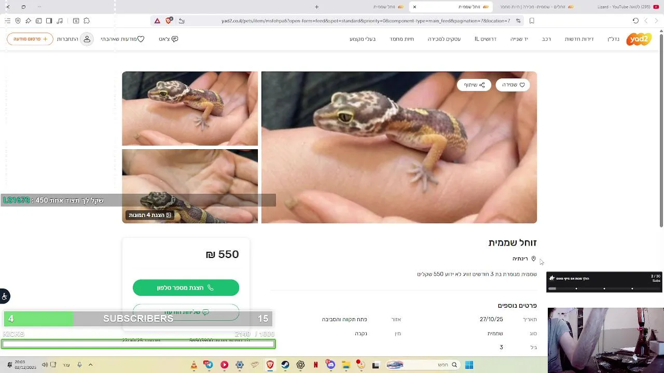Click the user login (התחברות) avatar icon

87,39
